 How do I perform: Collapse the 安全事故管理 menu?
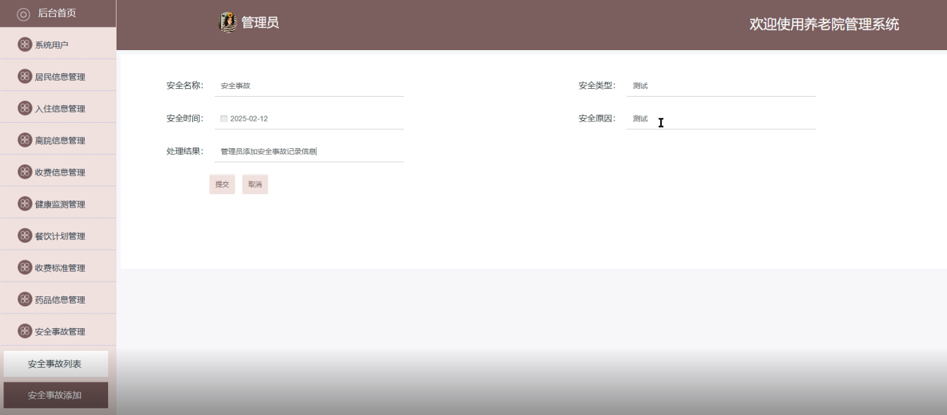[x=58, y=330]
